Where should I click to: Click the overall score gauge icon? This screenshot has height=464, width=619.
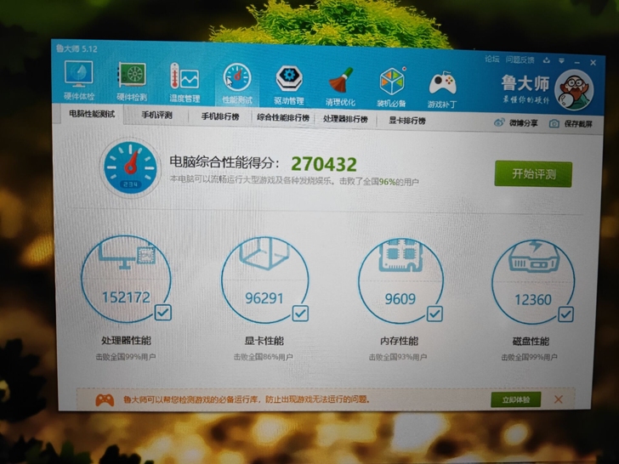(x=131, y=167)
